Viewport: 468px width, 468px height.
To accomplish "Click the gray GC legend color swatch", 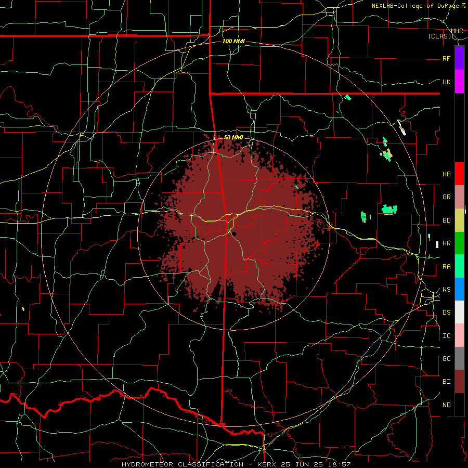I will click(x=459, y=358).
